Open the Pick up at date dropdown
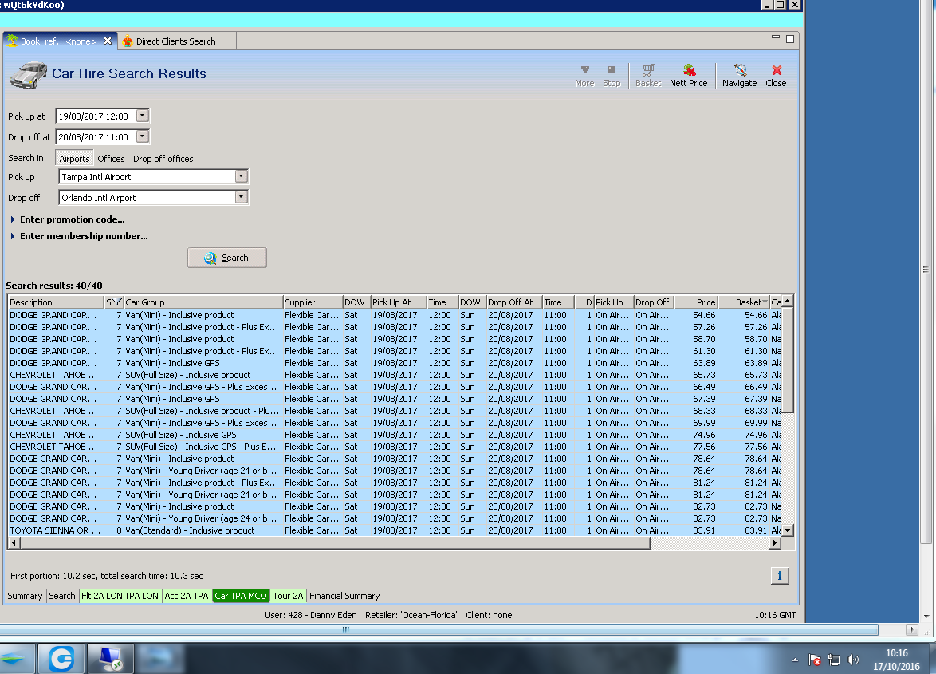The image size is (936, 674). click(x=142, y=116)
